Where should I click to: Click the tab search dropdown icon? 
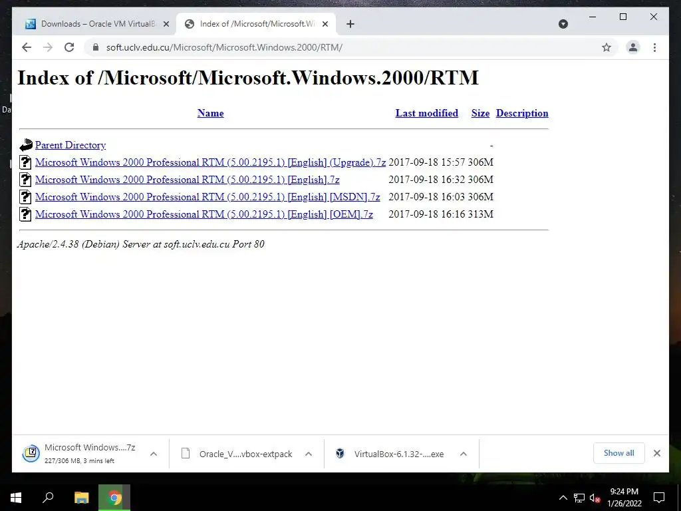563,24
